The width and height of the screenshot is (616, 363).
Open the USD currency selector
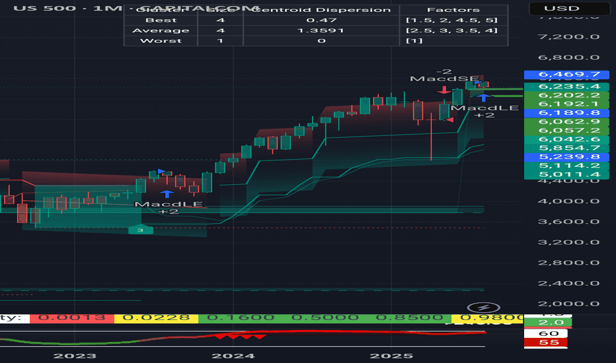click(x=569, y=8)
